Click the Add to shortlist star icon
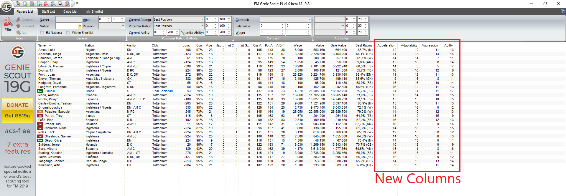The width and height of the screenshot is (566, 196). coord(19,33)
